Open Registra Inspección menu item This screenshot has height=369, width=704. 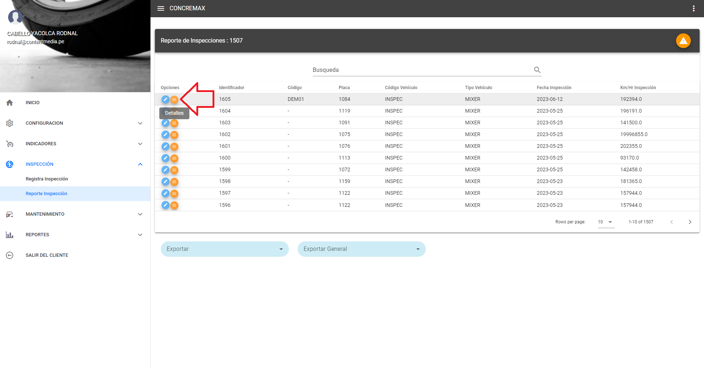(x=47, y=179)
